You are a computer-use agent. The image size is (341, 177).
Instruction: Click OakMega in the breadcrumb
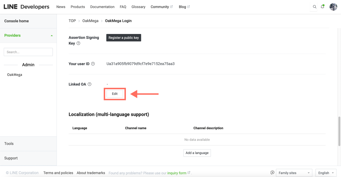click(x=90, y=21)
